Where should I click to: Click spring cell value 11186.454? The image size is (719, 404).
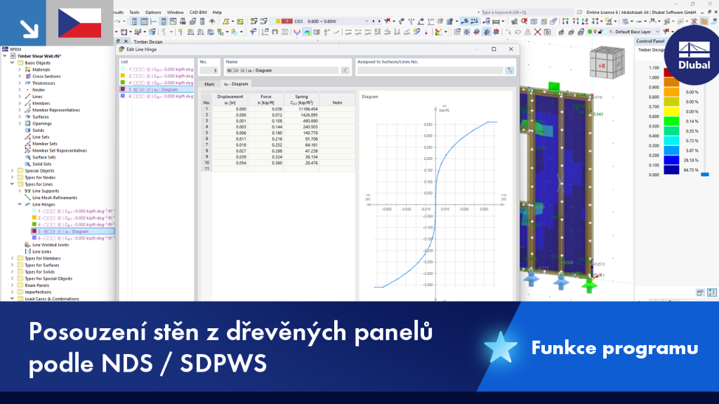pos(301,109)
